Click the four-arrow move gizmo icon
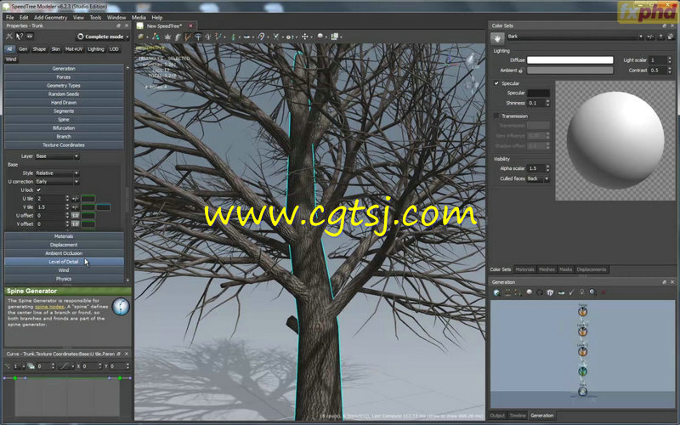The height and width of the screenshot is (425, 680). click(305, 37)
